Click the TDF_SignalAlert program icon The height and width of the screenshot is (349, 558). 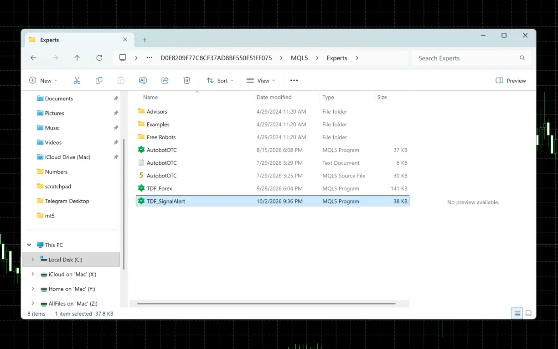pos(141,201)
